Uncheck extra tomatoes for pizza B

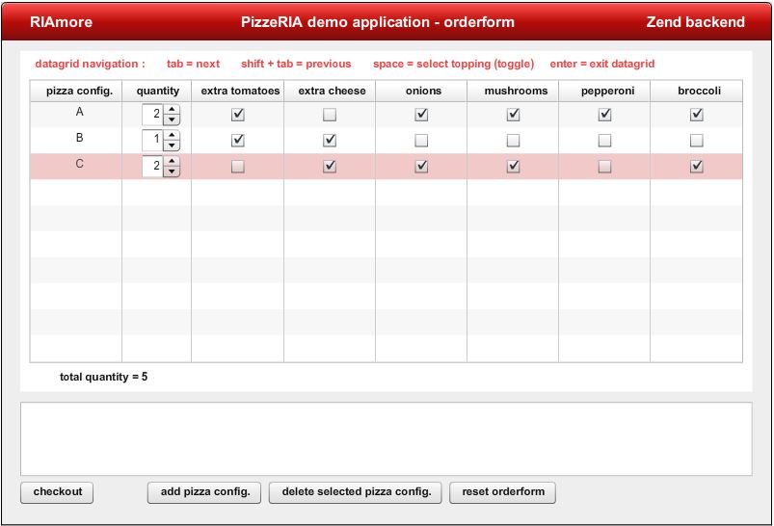point(238,141)
